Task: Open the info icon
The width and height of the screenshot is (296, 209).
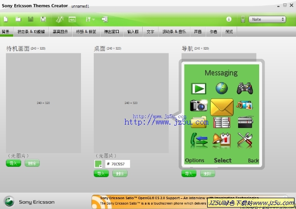Action: (229, 19)
